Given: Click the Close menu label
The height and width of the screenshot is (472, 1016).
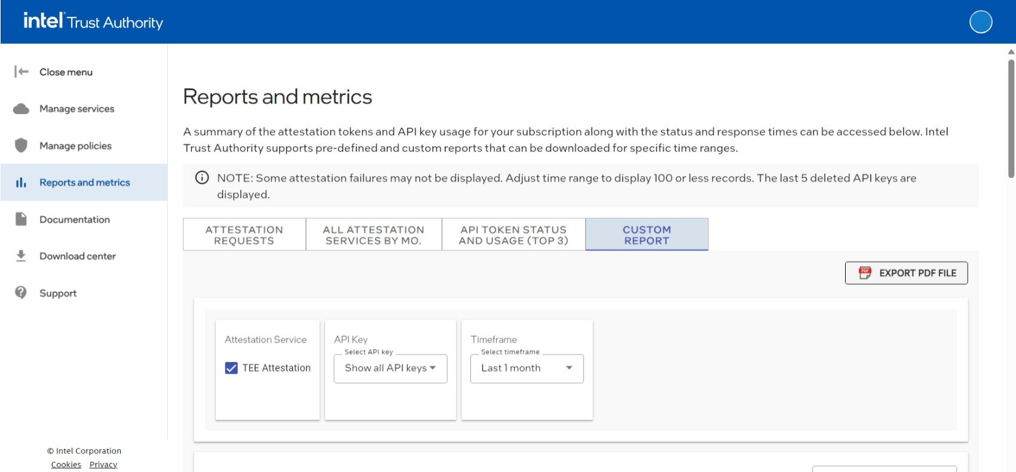Looking at the screenshot, I should point(66,72).
